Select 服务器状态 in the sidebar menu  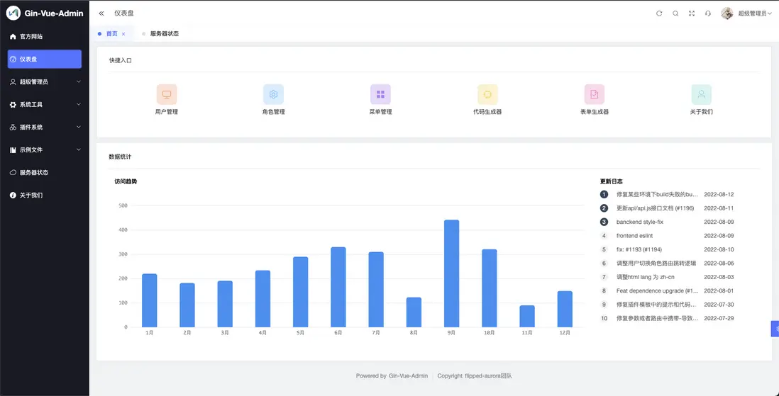(45, 173)
